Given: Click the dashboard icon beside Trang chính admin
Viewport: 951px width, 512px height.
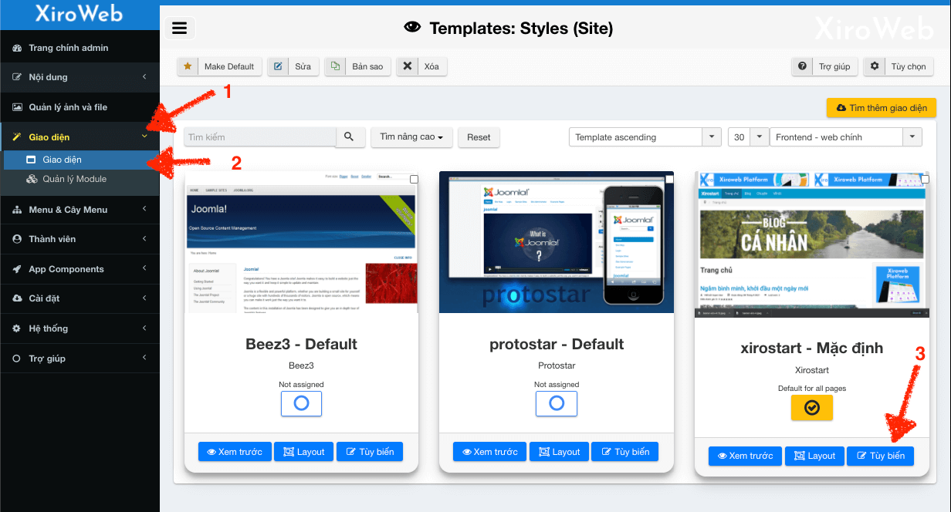Looking at the screenshot, I should (x=18, y=48).
